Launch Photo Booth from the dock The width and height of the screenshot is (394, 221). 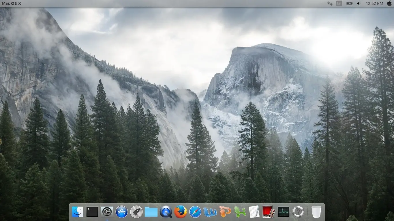point(269,212)
